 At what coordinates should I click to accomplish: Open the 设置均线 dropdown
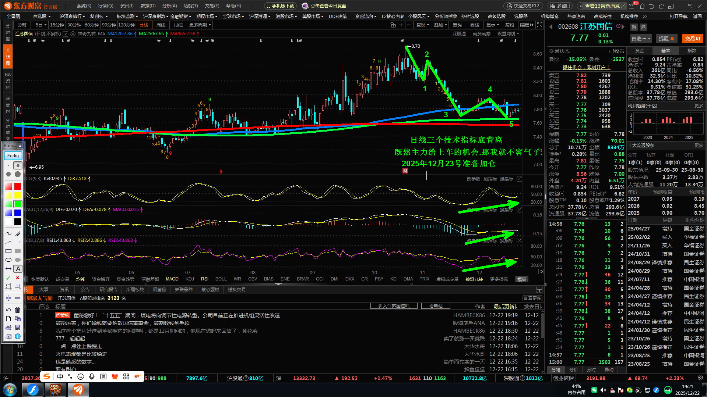coord(508,34)
